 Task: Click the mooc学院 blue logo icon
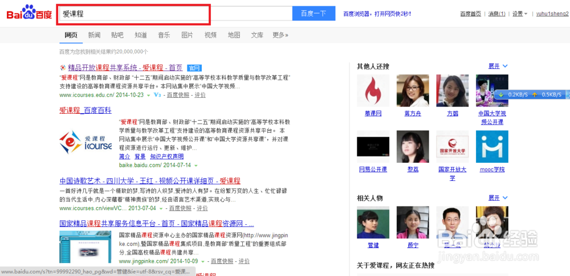(492, 146)
